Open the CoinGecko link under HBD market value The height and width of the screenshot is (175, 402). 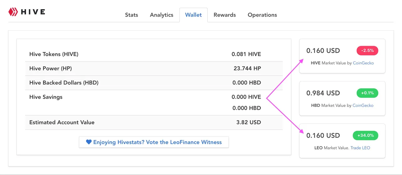pos(363,106)
